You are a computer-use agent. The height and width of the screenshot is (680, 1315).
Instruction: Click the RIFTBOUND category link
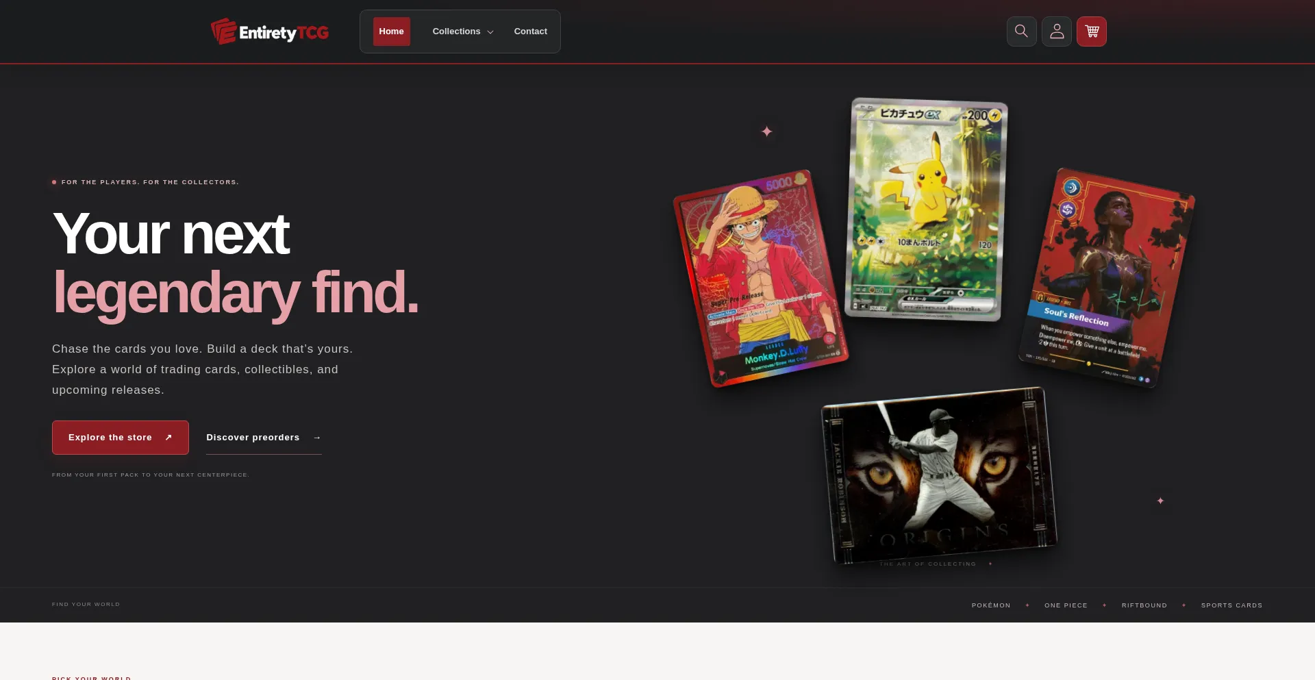click(x=1144, y=605)
